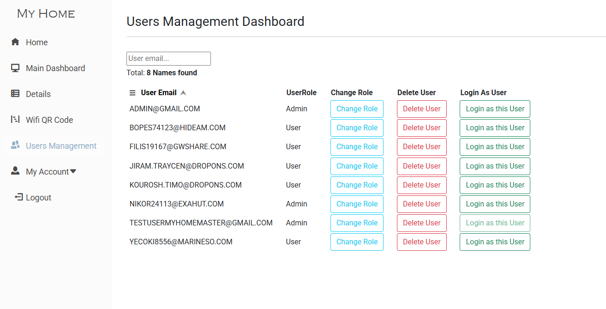The image size is (606, 309).
Task: Open the Home menu item
Action: 37,42
